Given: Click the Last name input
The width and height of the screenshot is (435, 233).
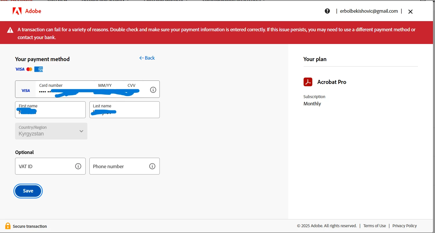Looking at the screenshot, I should 124,110.
